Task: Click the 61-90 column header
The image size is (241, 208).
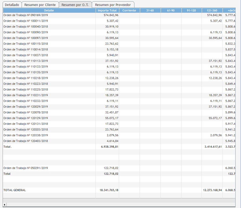Action: [x=171, y=10]
